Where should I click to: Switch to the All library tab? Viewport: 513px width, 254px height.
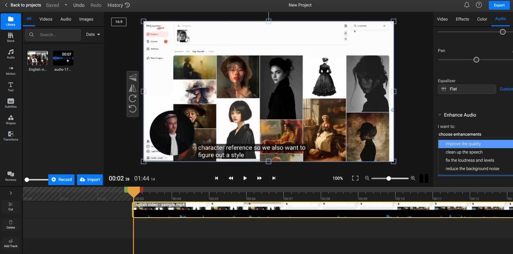click(29, 19)
